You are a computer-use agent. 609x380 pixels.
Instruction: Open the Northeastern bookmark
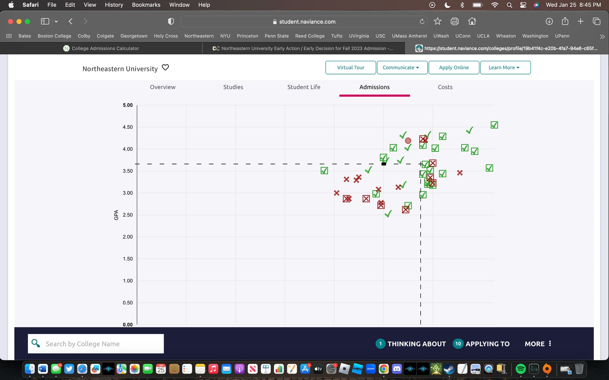(x=199, y=36)
